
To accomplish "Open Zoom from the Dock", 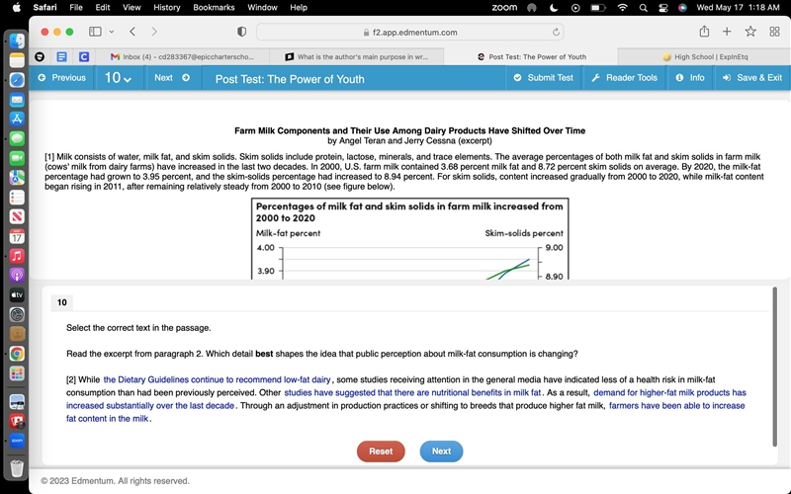I will click(17, 441).
